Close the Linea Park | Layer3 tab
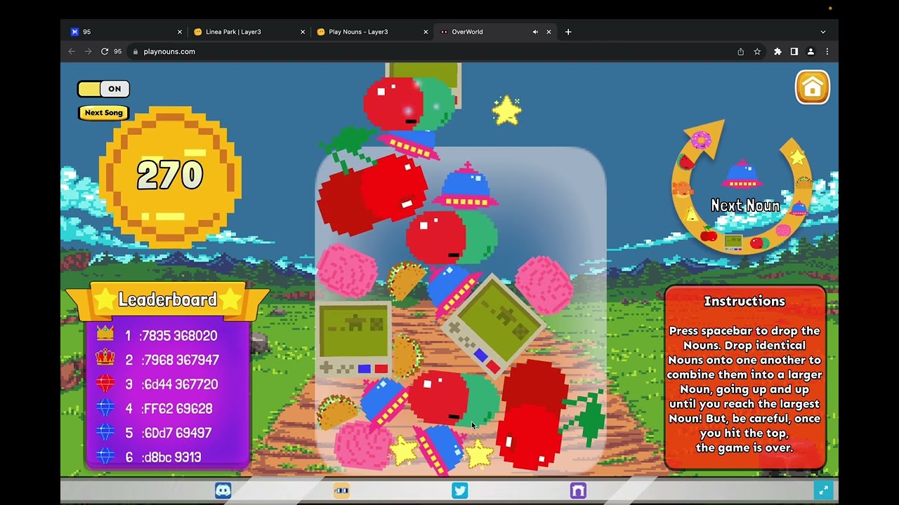Image resolution: width=899 pixels, height=505 pixels. pyautogui.click(x=303, y=32)
